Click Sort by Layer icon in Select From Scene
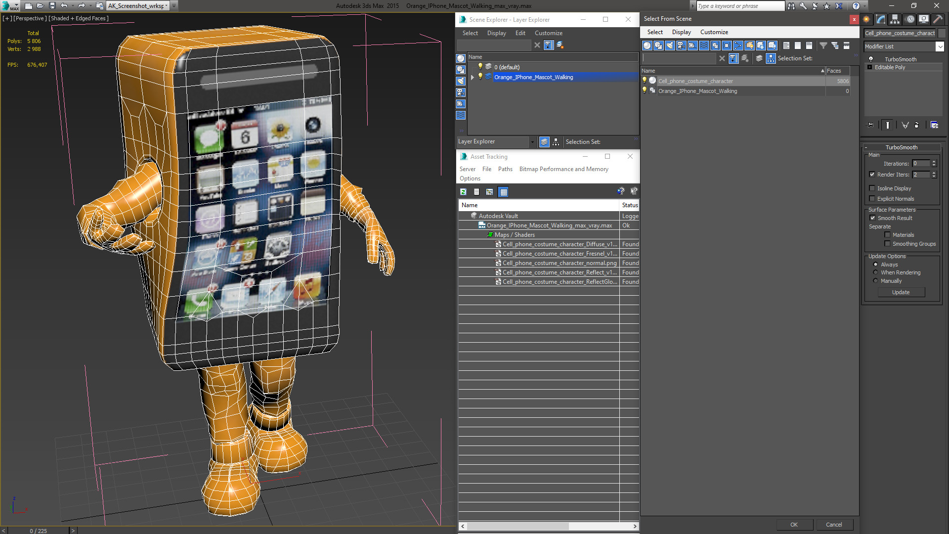Image resolution: width=949 pixels, height=534 pixels. [x=759, y=58]
